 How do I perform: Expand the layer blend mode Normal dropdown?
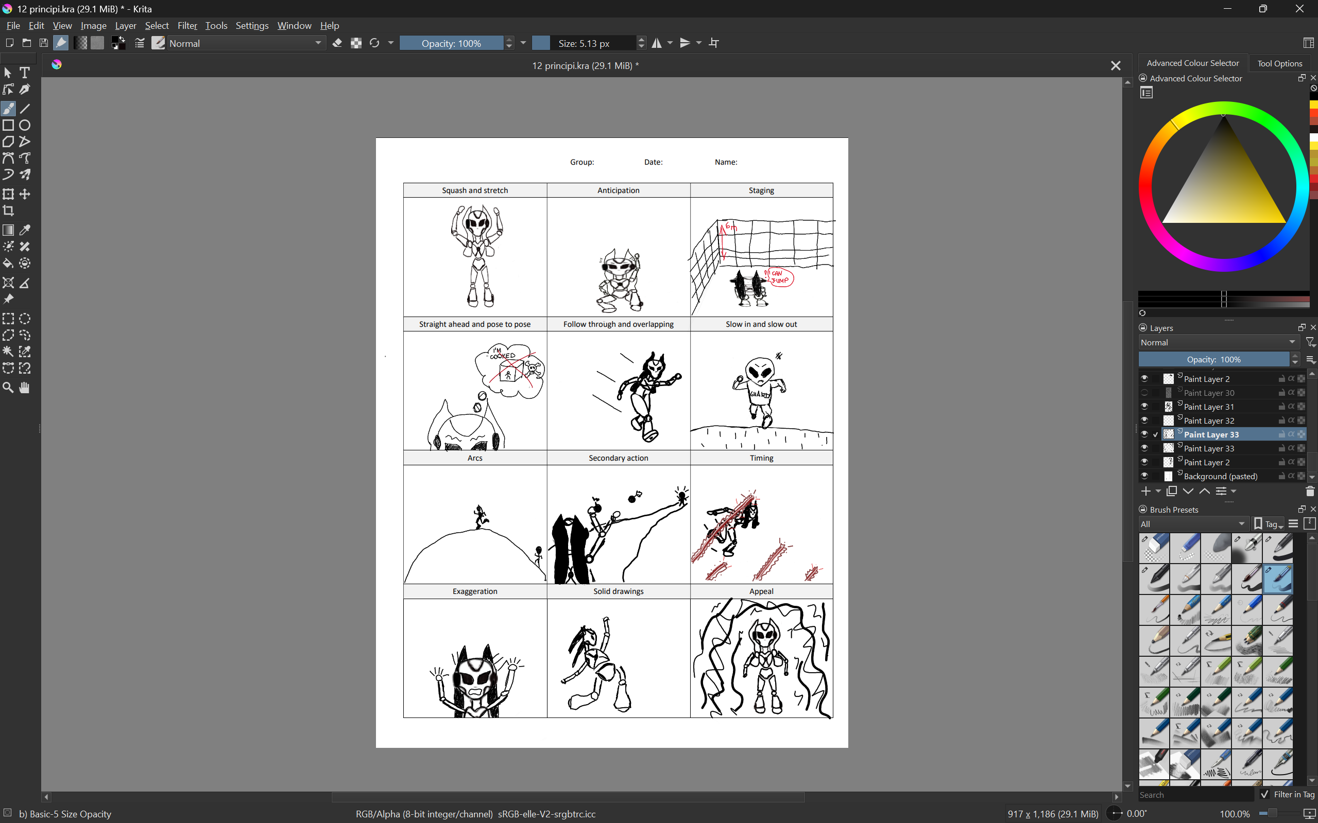tap(1218, 342)
